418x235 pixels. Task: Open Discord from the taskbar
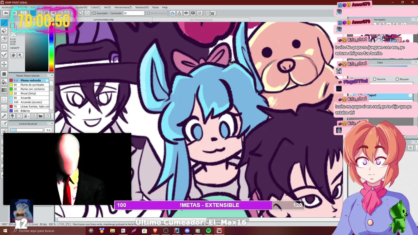187,231
